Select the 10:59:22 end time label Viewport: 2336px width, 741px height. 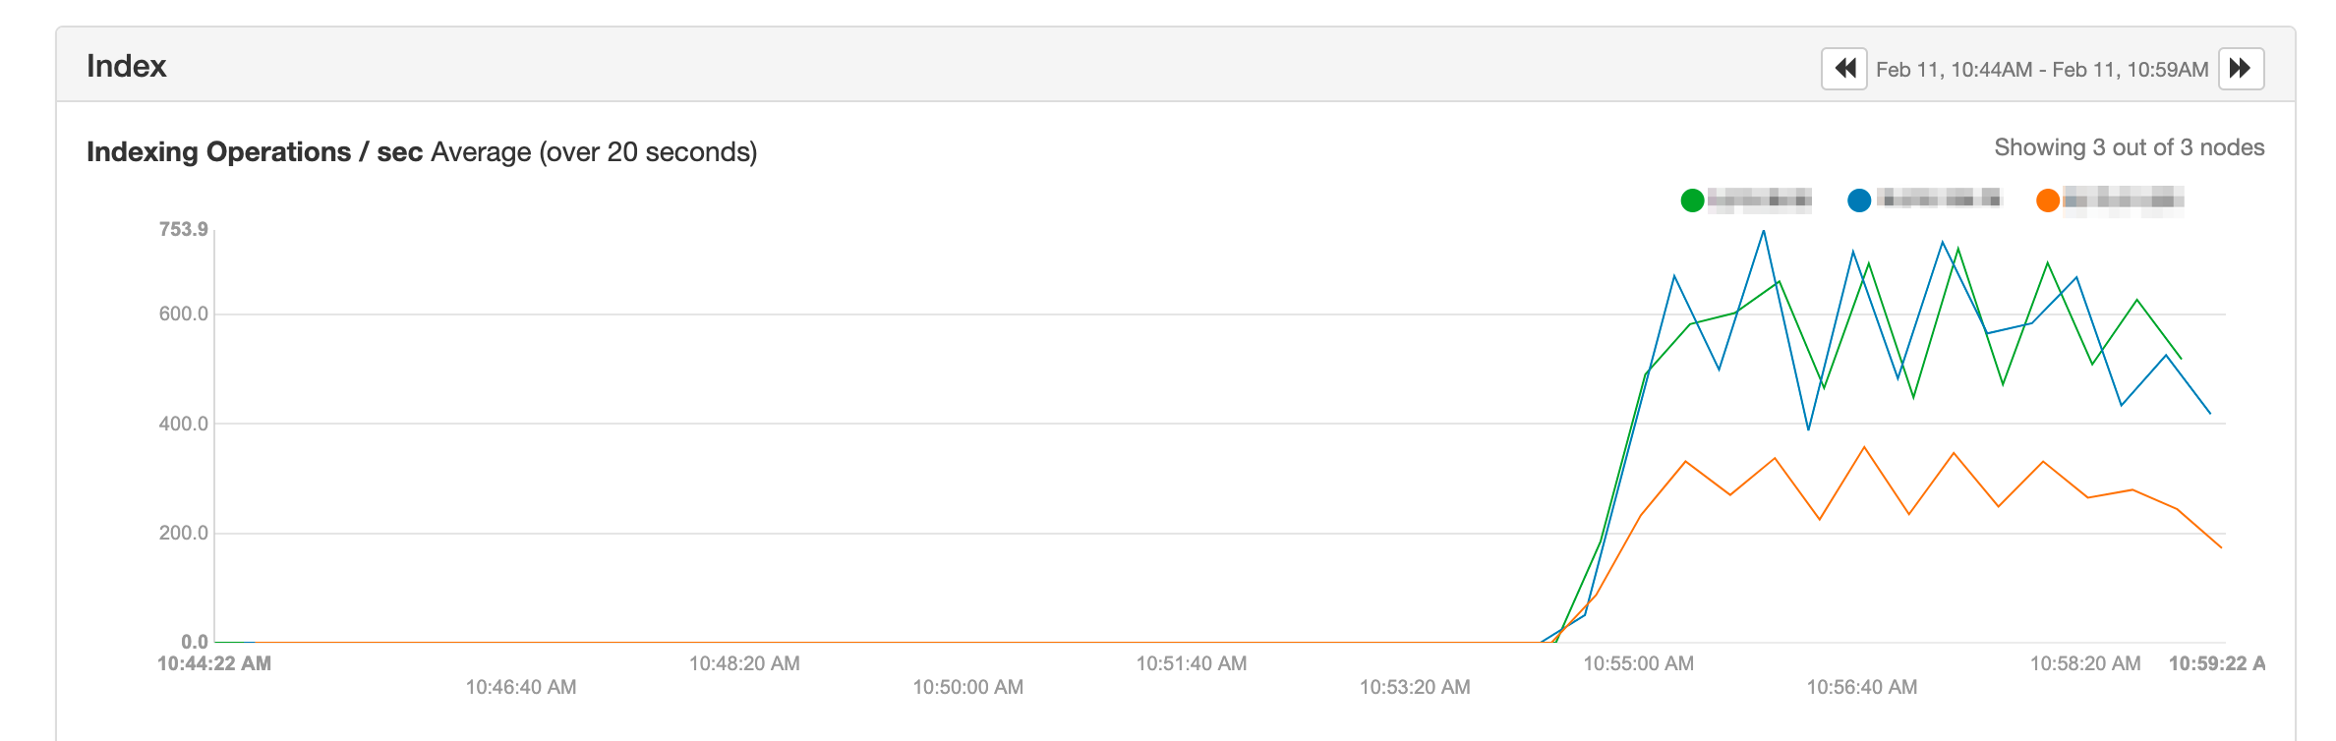pos(2216,663)
